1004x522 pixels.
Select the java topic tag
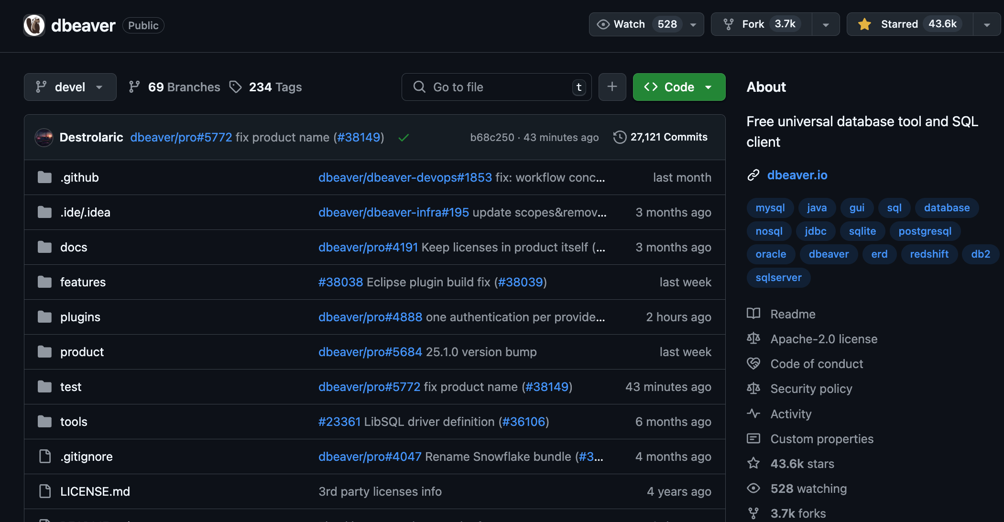point(817,208)
